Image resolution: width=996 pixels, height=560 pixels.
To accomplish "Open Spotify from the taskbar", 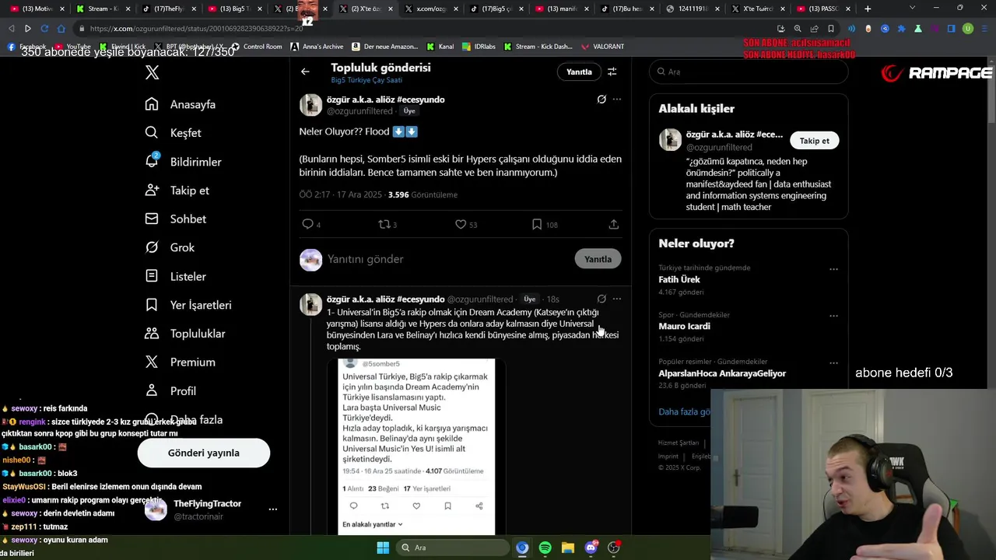I will [545, 548].
